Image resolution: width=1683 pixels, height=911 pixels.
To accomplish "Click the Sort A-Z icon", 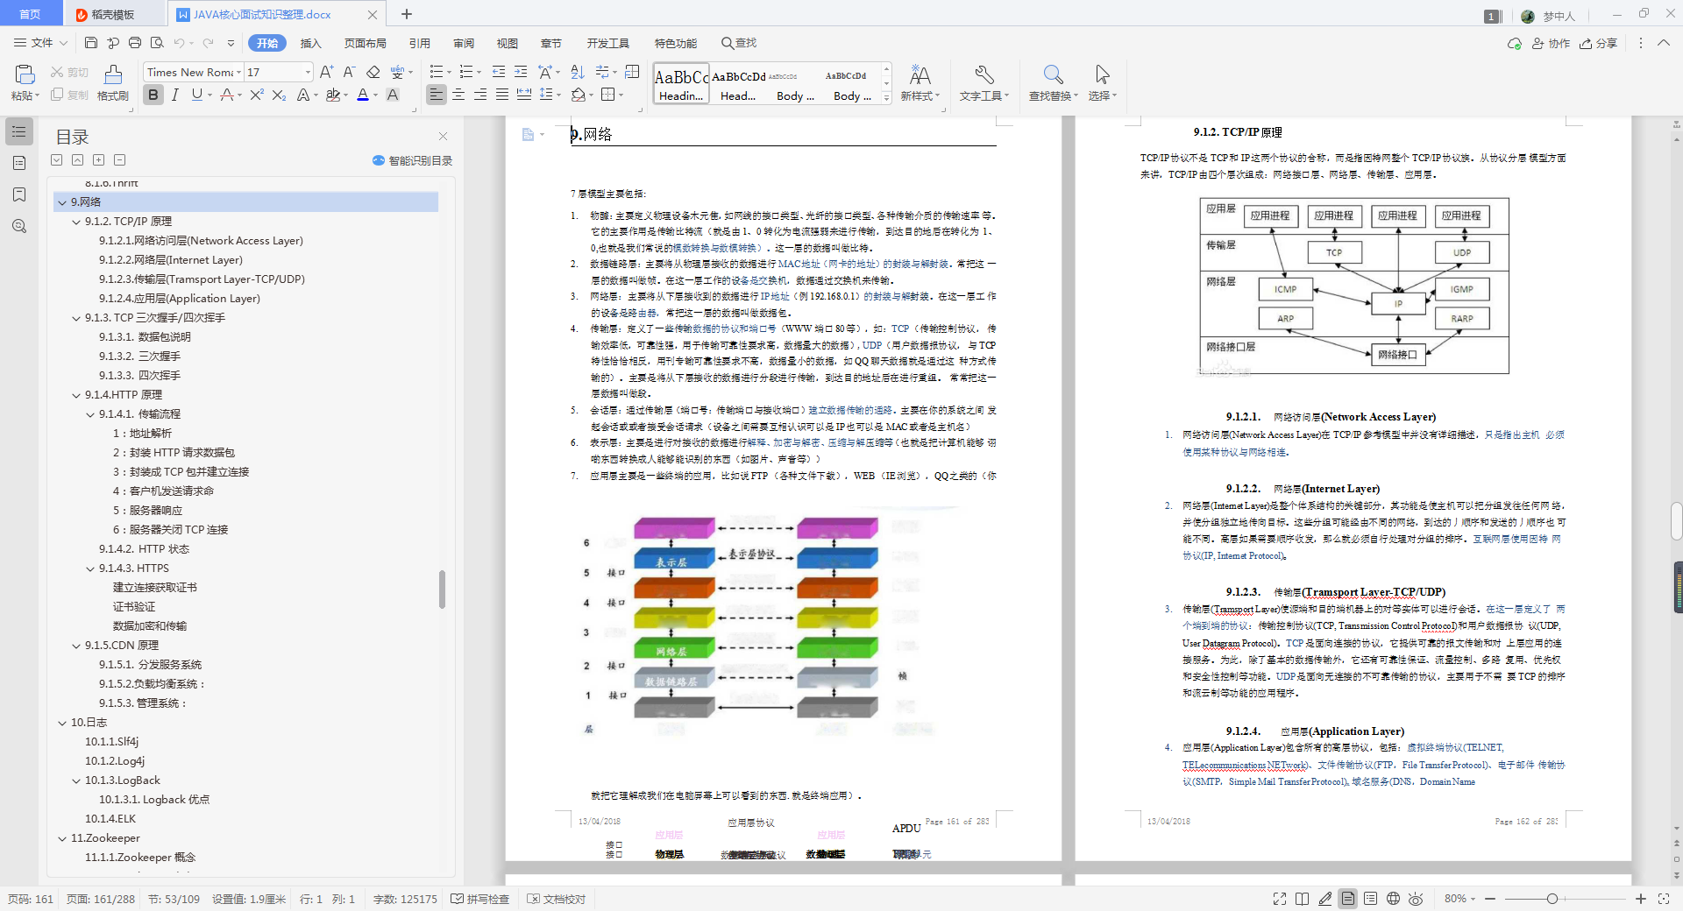I will 578,72.
